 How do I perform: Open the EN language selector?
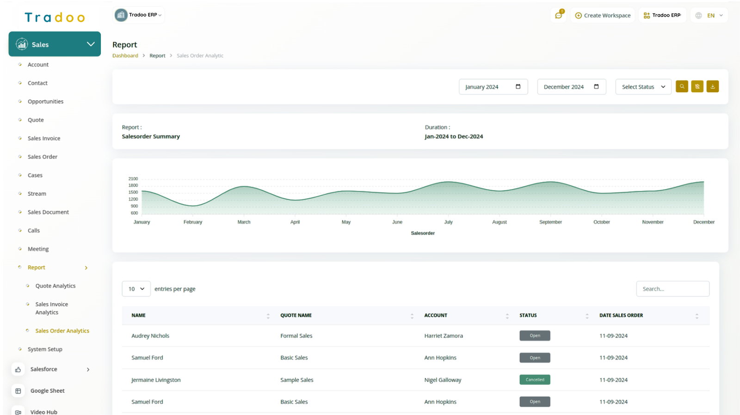pos(710,15)
